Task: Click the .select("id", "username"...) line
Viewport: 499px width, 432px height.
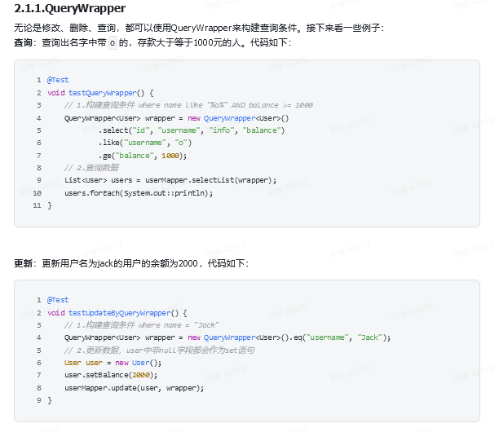Action: click(192, 130)
